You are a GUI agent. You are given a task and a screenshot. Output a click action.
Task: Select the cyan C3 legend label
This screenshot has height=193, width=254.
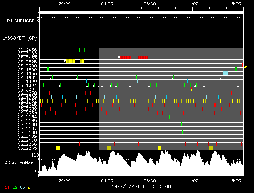[22, 188]
